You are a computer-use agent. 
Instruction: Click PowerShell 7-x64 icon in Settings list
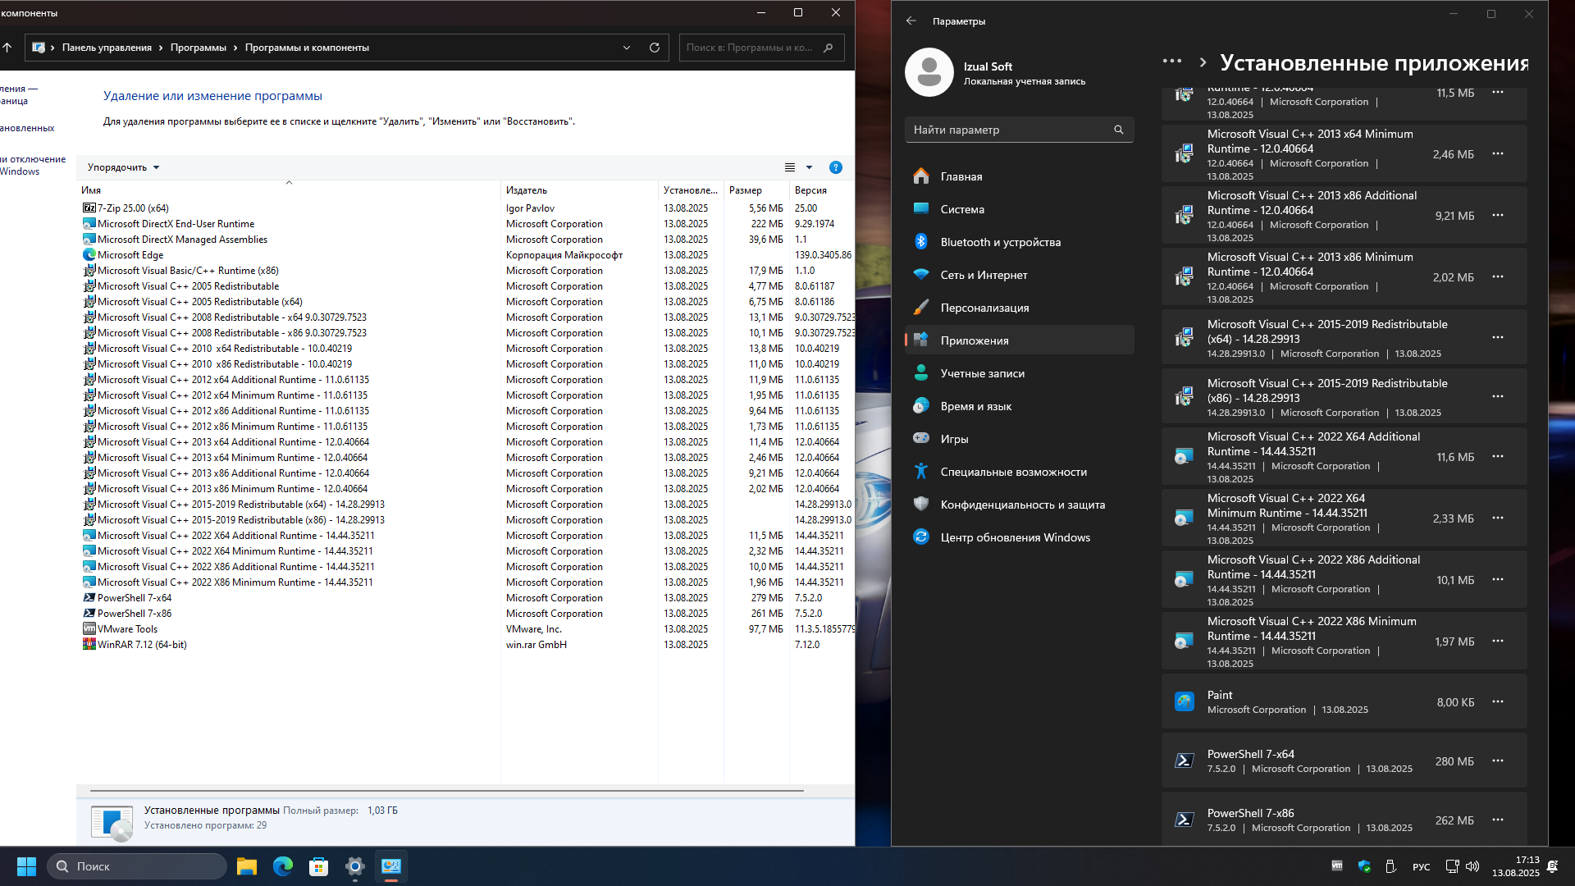(1184, 760)
